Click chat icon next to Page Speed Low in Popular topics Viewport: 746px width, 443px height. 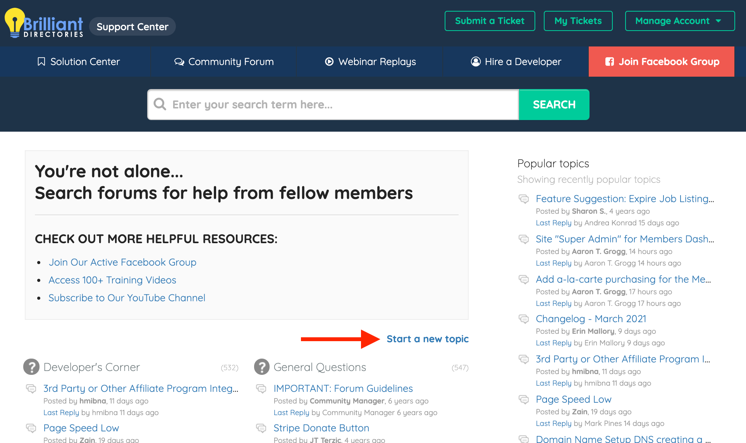click(x=524, y=400)
